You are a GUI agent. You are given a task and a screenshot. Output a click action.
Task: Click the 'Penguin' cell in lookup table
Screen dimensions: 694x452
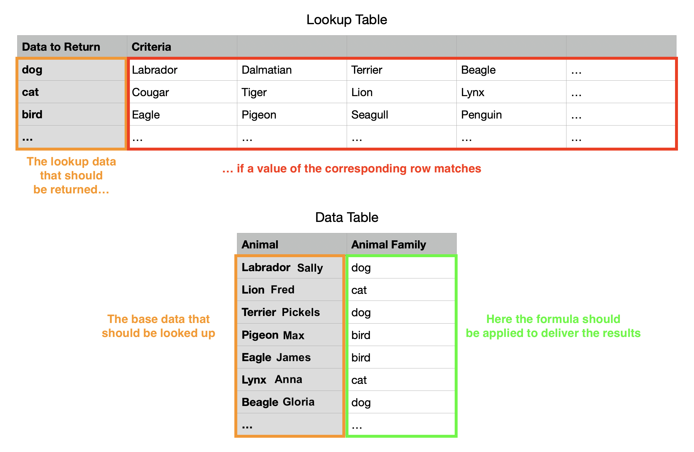click(511, 114)
